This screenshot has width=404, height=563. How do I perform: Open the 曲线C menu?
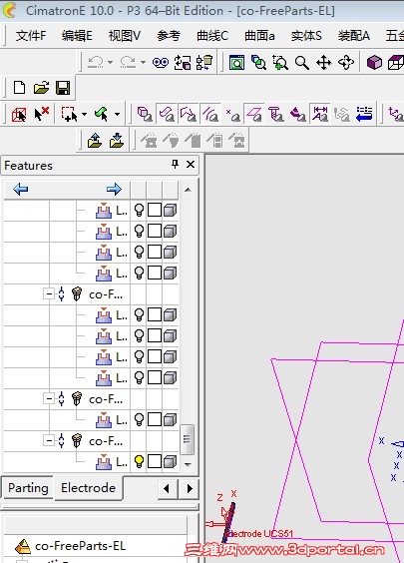pyautogui.click(x=212, y=36)
